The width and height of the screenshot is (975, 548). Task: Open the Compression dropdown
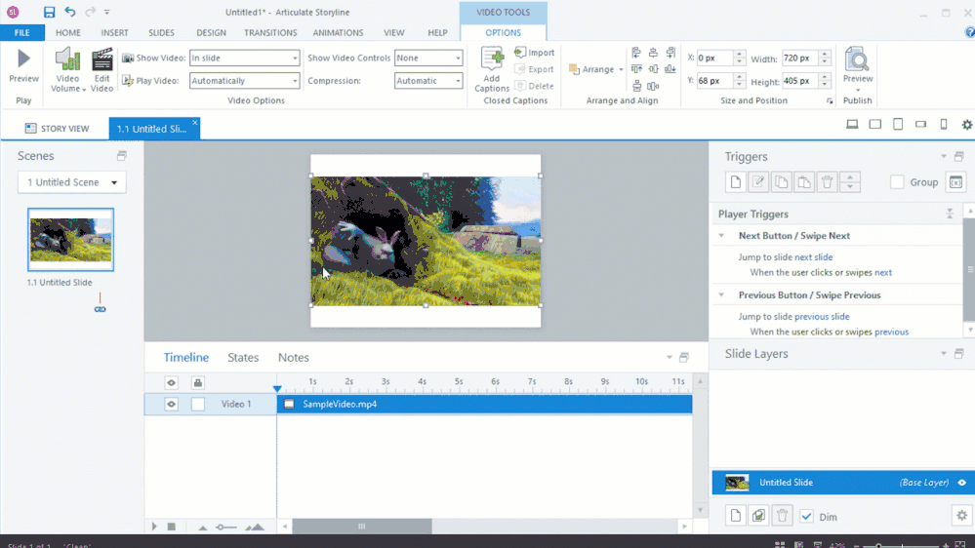(x=428, y=81)
